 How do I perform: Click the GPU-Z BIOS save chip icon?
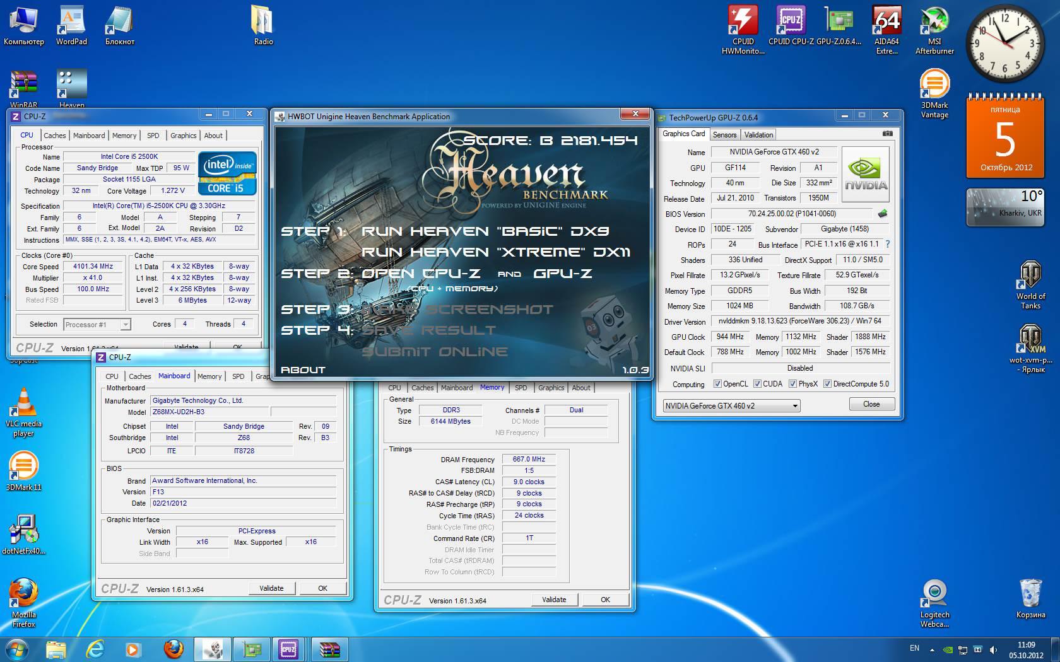pyautogui.click(x=882, y=214)
